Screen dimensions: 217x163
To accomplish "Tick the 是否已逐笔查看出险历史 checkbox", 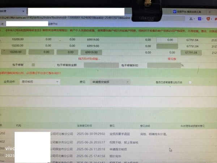I will point(190,83).
